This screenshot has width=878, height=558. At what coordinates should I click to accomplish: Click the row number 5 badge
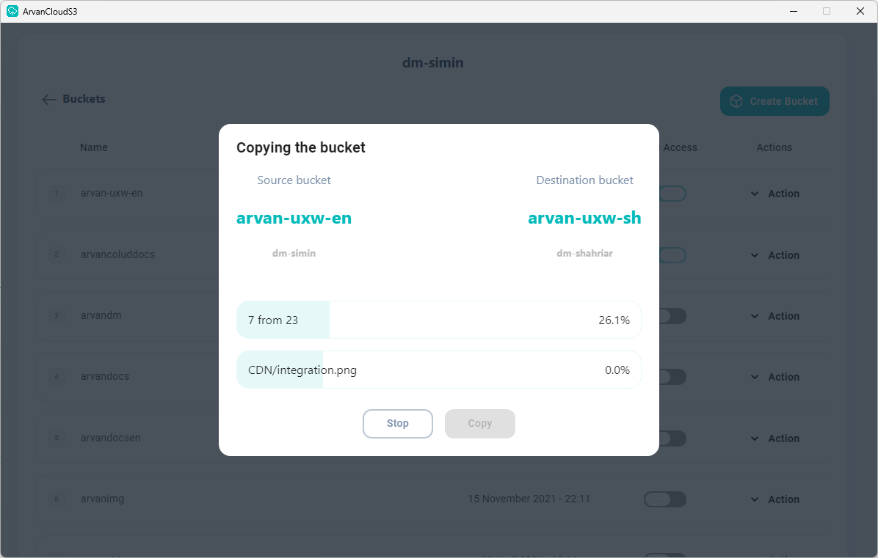56,438
